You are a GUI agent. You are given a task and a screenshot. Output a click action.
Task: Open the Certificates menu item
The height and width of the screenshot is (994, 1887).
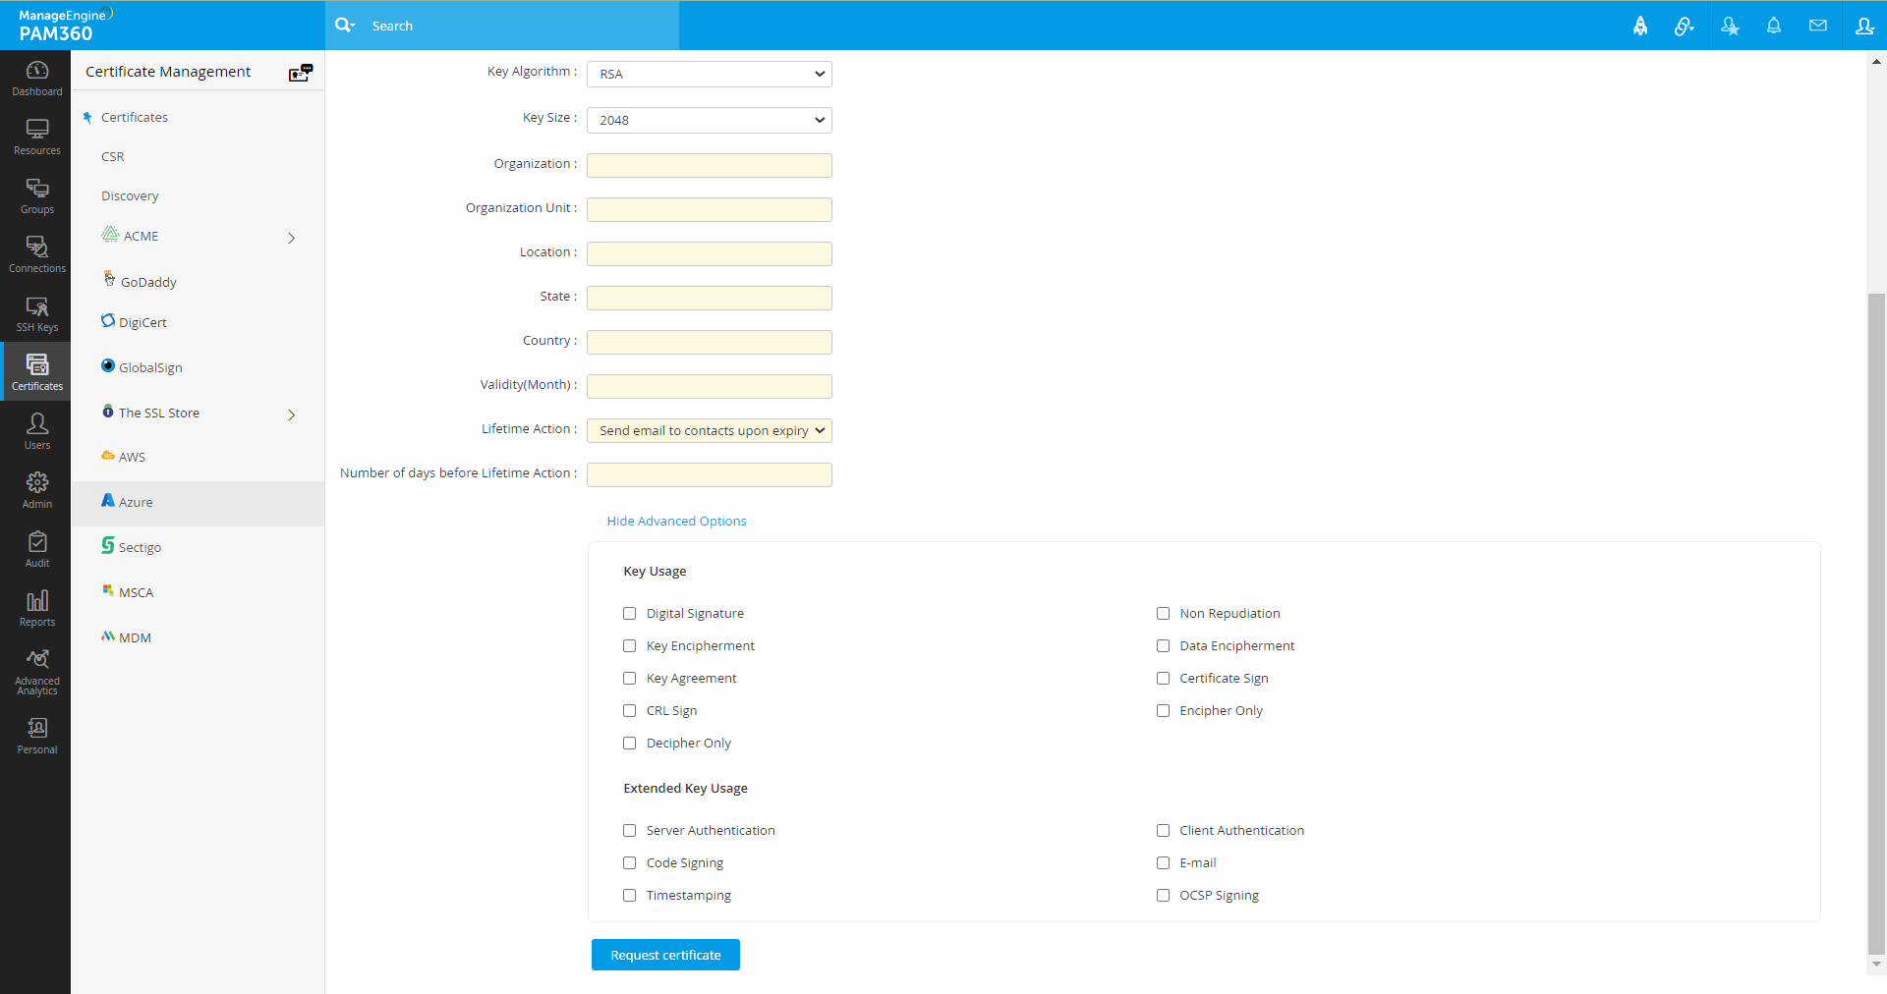tap(135, 118)
